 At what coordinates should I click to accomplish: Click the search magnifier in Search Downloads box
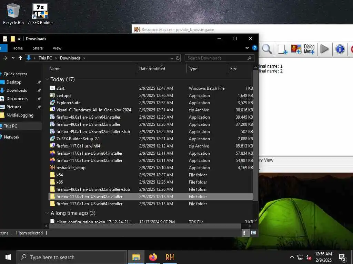click(249, 58)
